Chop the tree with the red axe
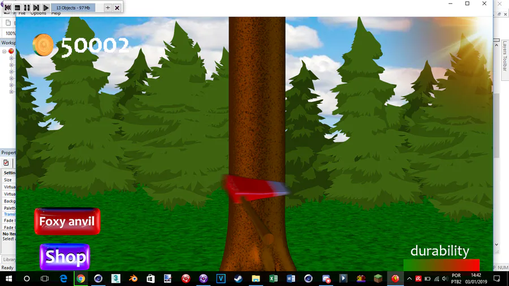Image resolution: width=509 pixels, height=286 pixels. point(256,189)
